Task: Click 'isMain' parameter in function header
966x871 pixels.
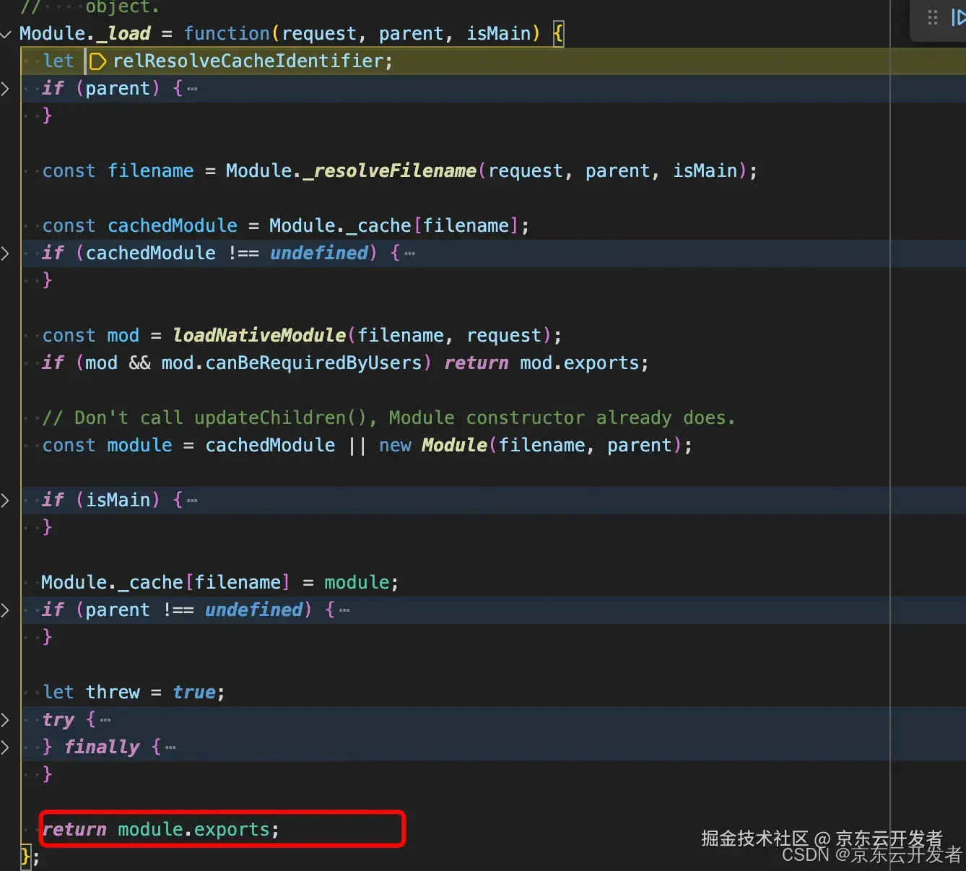Action: [x=499, y=34]
